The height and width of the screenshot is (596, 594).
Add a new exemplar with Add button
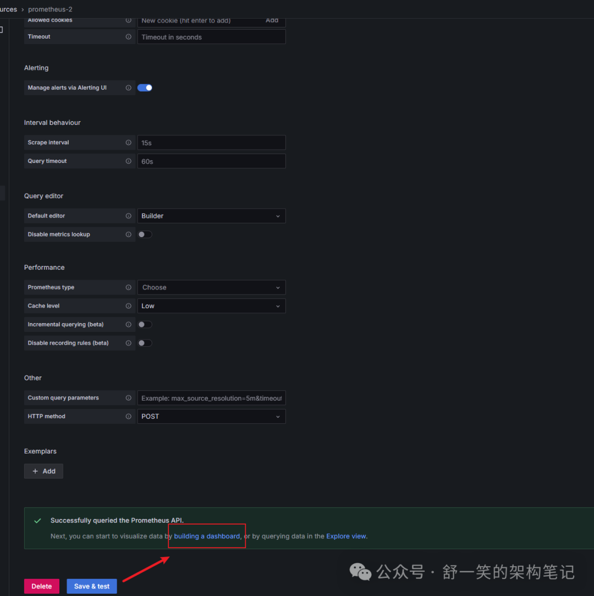click(43, 471)
